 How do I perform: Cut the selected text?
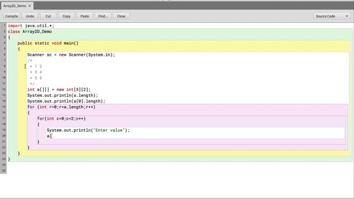(48, 16)
